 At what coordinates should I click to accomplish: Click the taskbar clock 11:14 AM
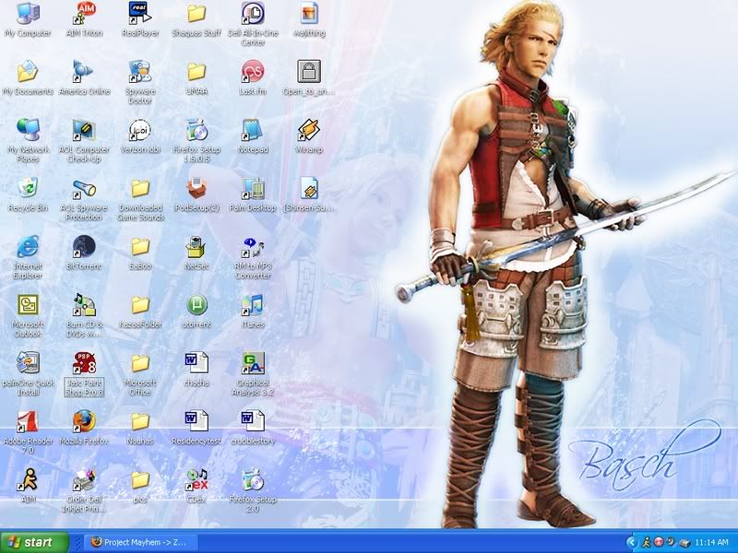[711, 542]
